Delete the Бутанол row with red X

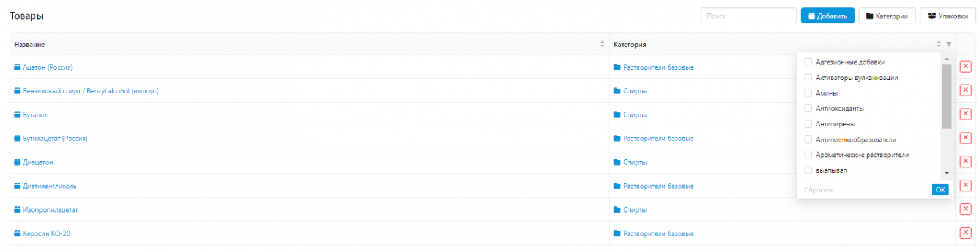(x=966, y=114)
